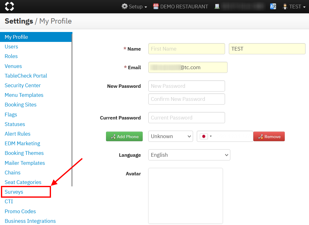Expand the Unknown phone type dropdown
The height and width of the screenshot is (225, 309).
point(170,136)
